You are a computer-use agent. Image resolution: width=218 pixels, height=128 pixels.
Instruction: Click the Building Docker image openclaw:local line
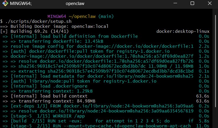click(55, 26)
